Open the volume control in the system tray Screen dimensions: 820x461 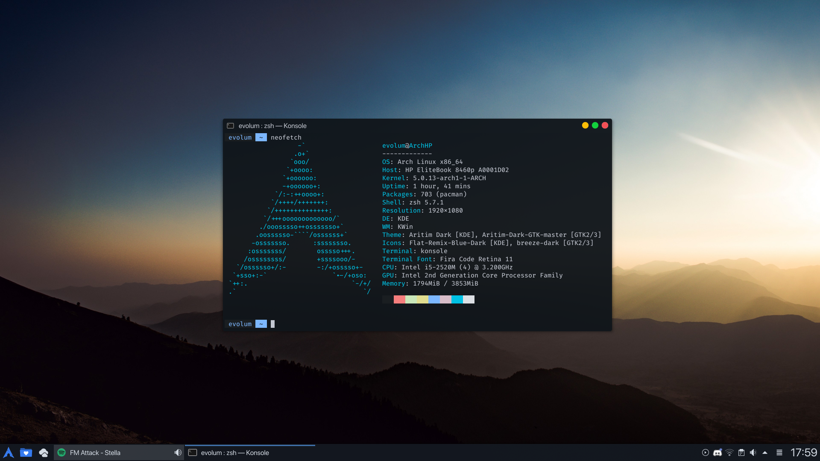[753, 452]
